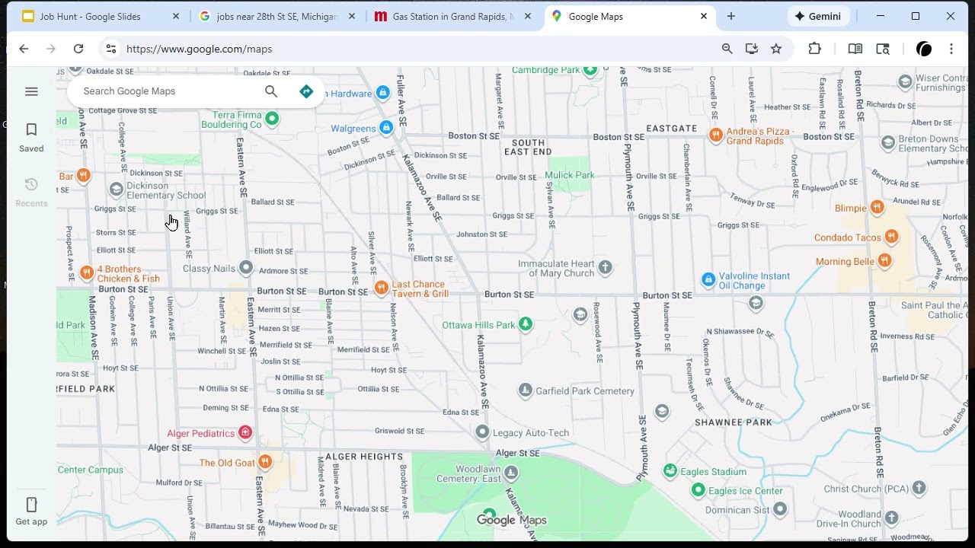975x548 pixels.
Task: Click the SOUTH EAST END neighborhood label
Action: click(x=528, y=147)
